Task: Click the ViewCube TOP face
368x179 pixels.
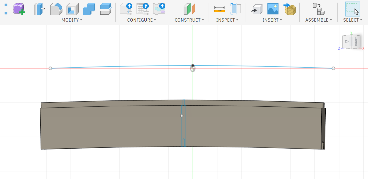Action: pos(347,42)
